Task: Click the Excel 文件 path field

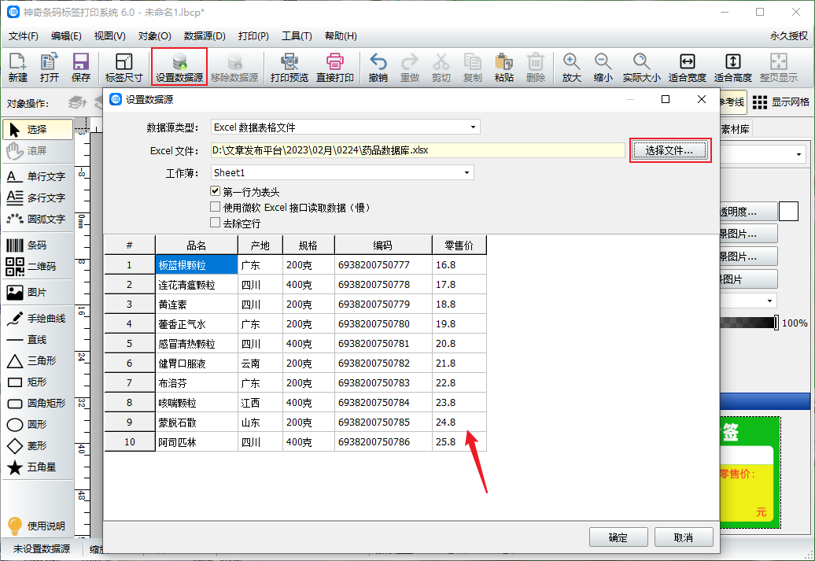Action: pyautogui.click(x=418, y=150)
